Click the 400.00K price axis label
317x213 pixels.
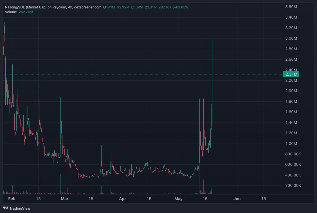pos(293,175)
